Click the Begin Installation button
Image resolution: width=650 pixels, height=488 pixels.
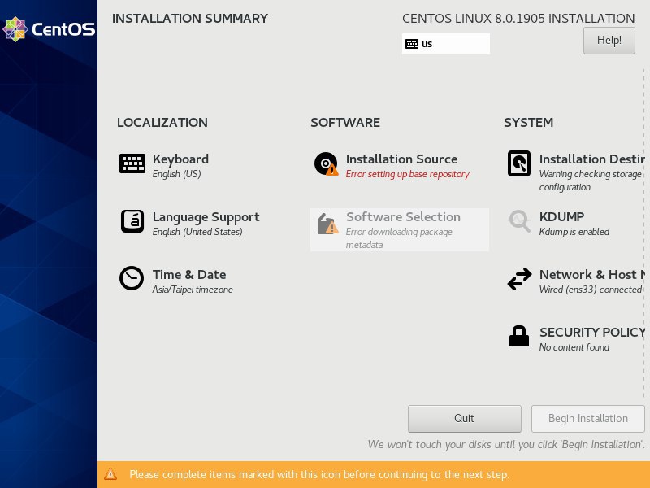pos(587,418)
